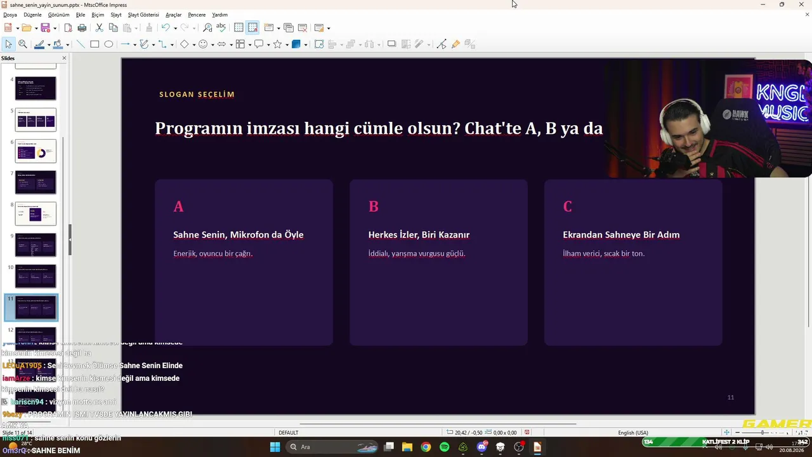The image size is (812, 457).
Task: Expand the New Slide dropdown arrow
Action: click(278, 28)
